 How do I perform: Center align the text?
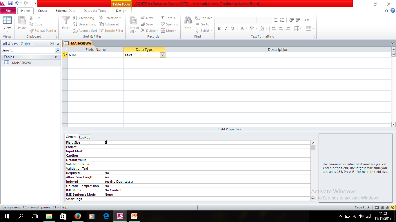[281, 29]
